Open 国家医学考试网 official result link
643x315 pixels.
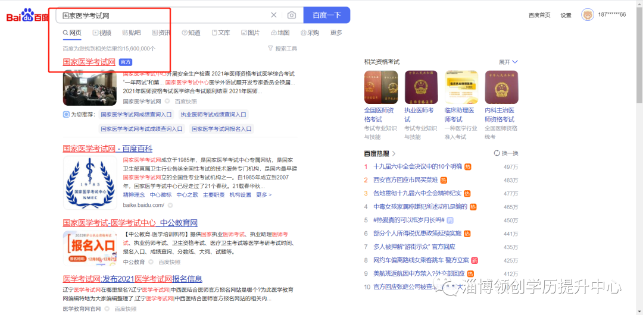coord(89,62)
